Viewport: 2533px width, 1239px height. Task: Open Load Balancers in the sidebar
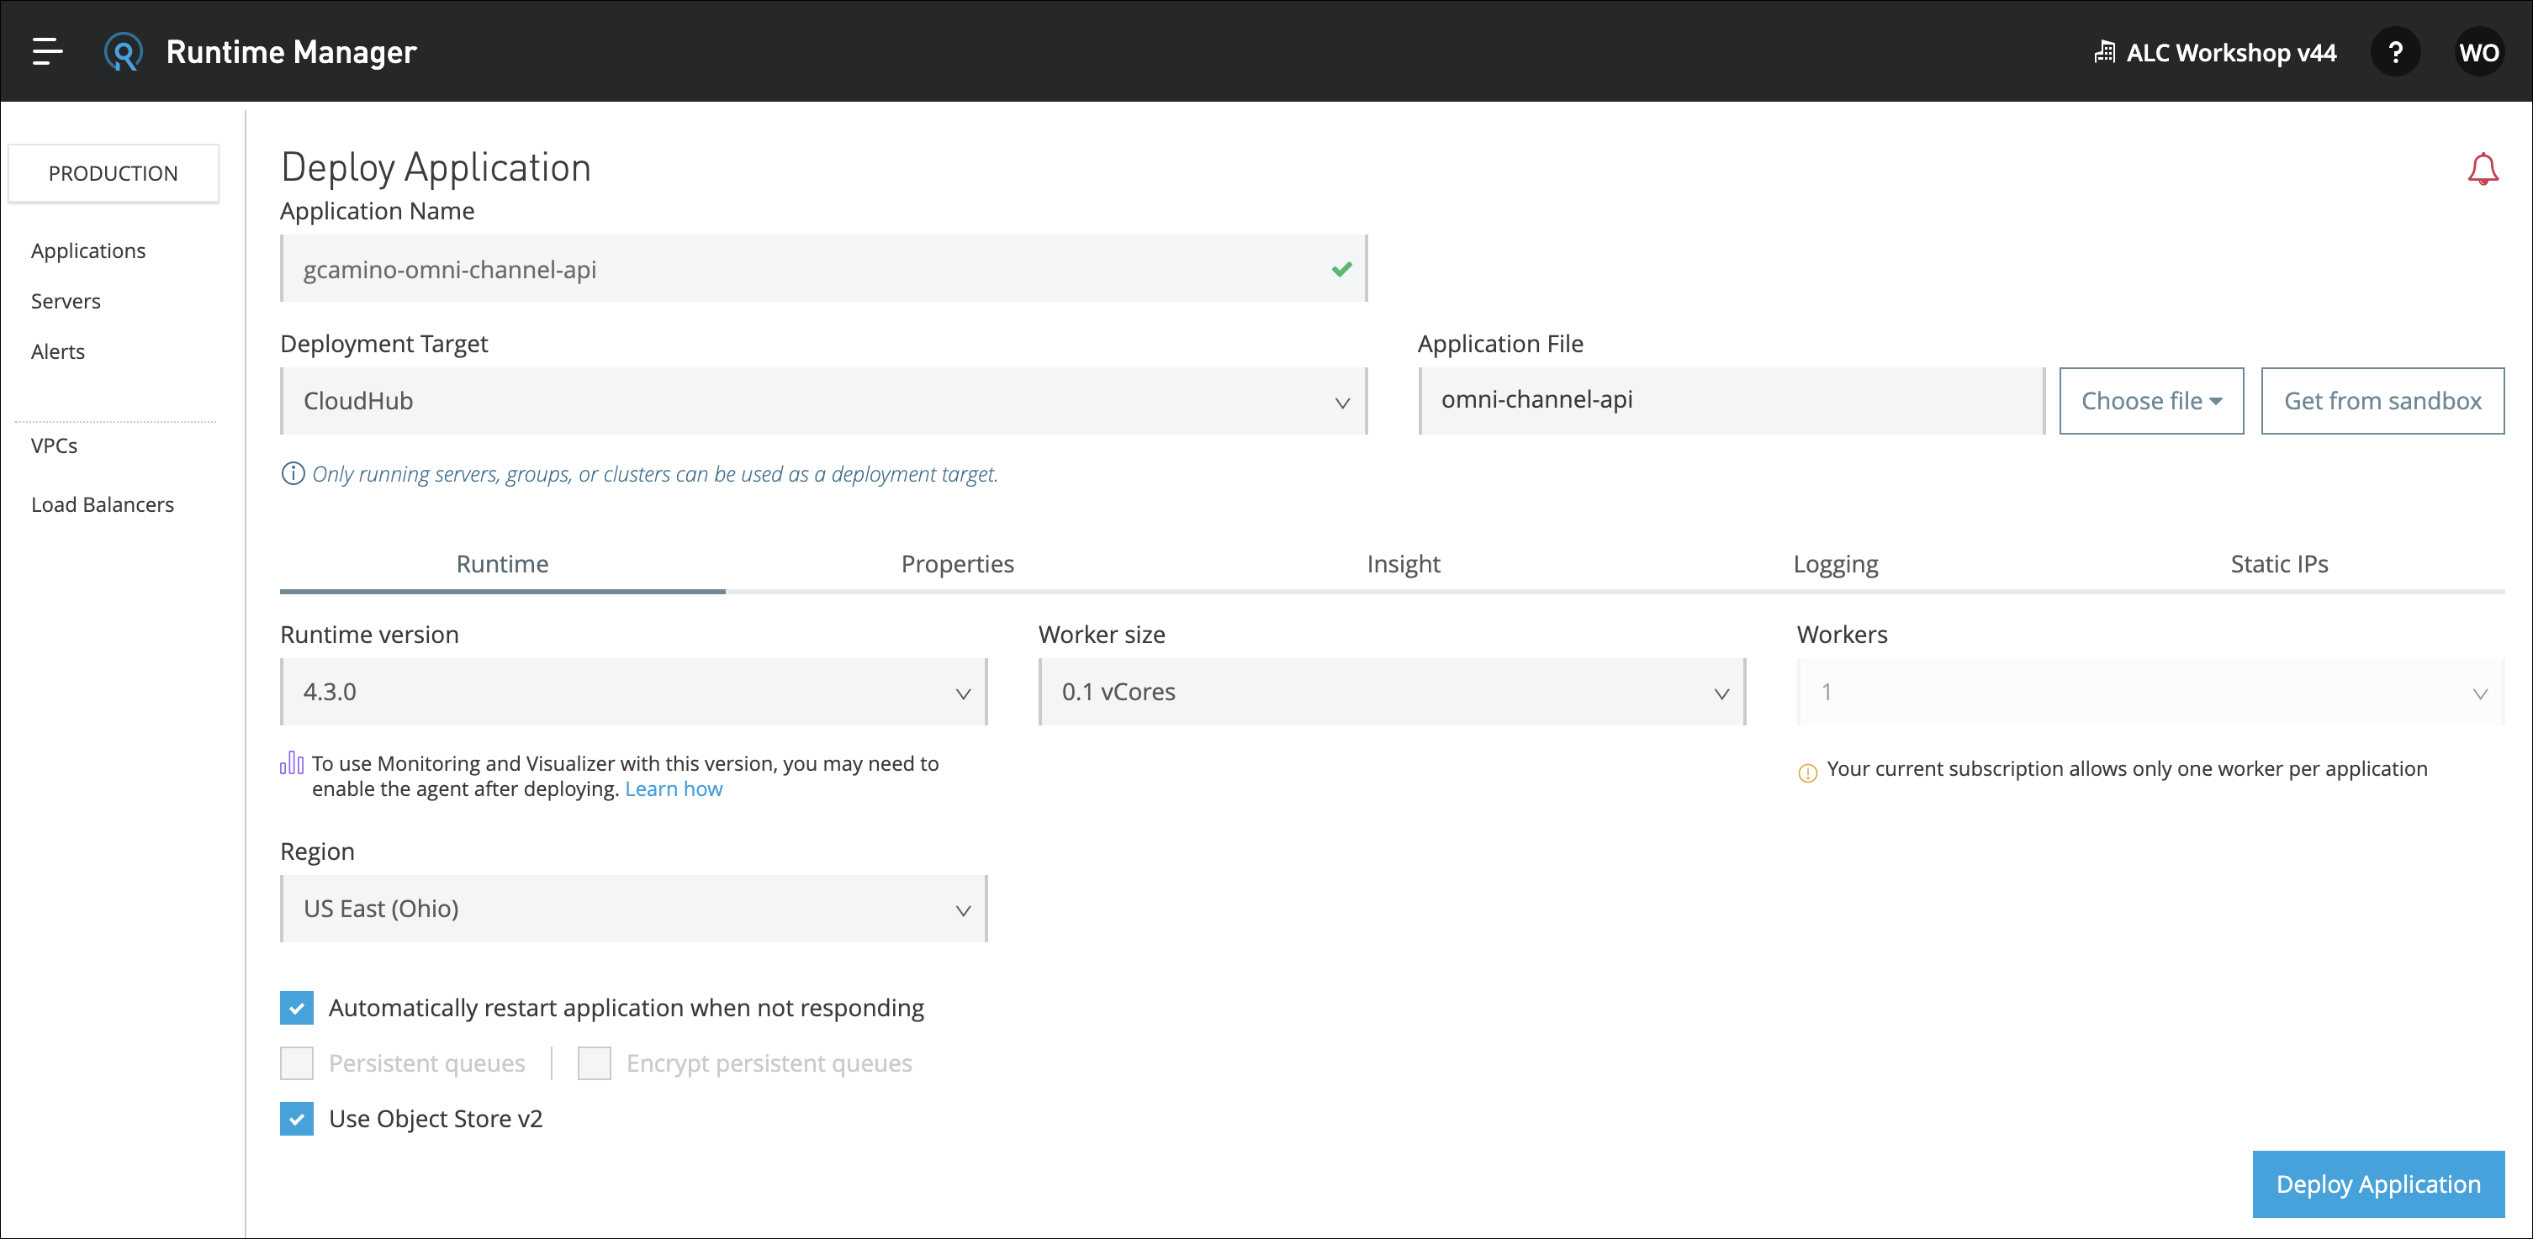pos(103,504)
